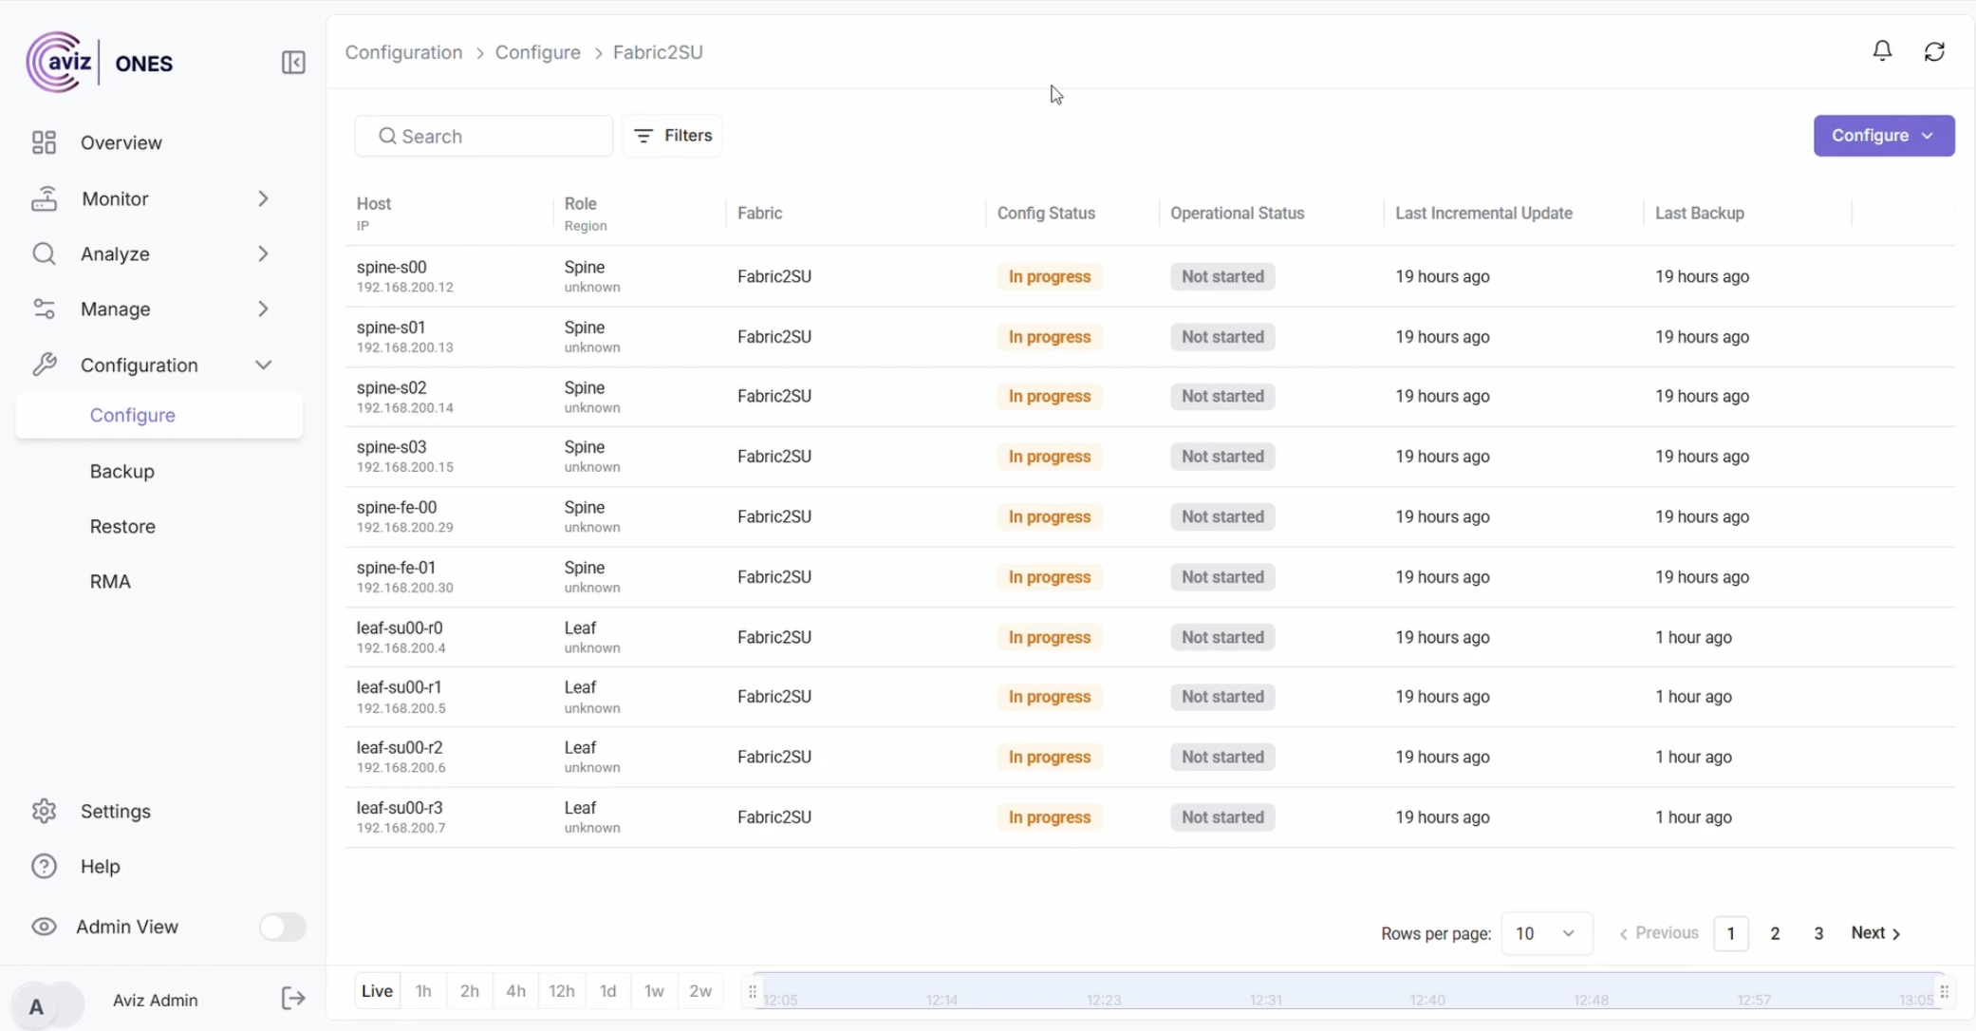Click the Aviz ONES logo
The image size is (1976, 1031).
100,63
